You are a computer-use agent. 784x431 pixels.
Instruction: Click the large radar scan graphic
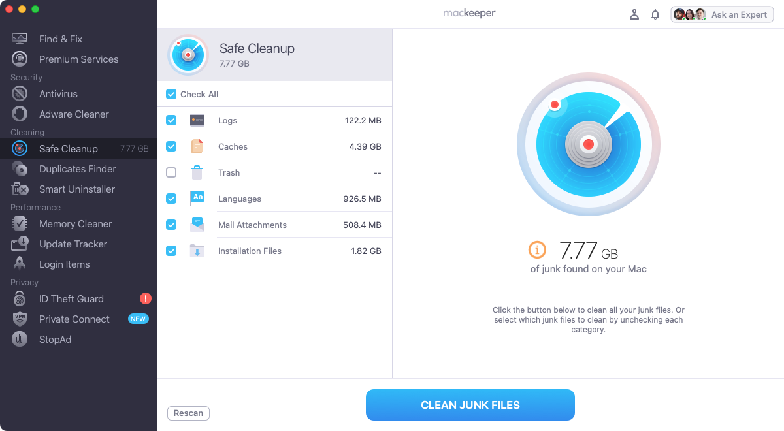pos(588,144)
